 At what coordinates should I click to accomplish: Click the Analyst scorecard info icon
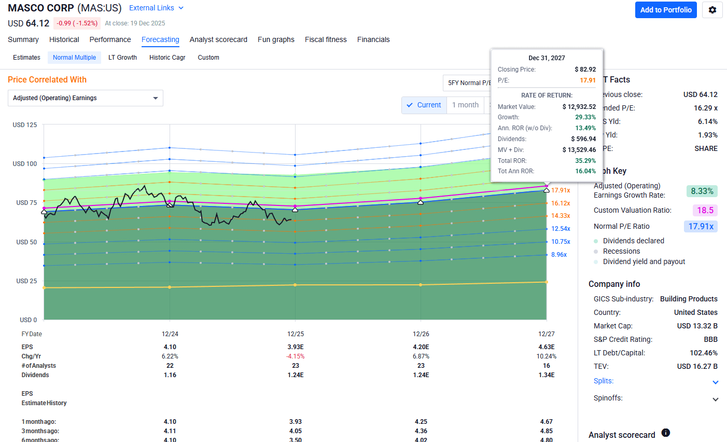point(666,433)
